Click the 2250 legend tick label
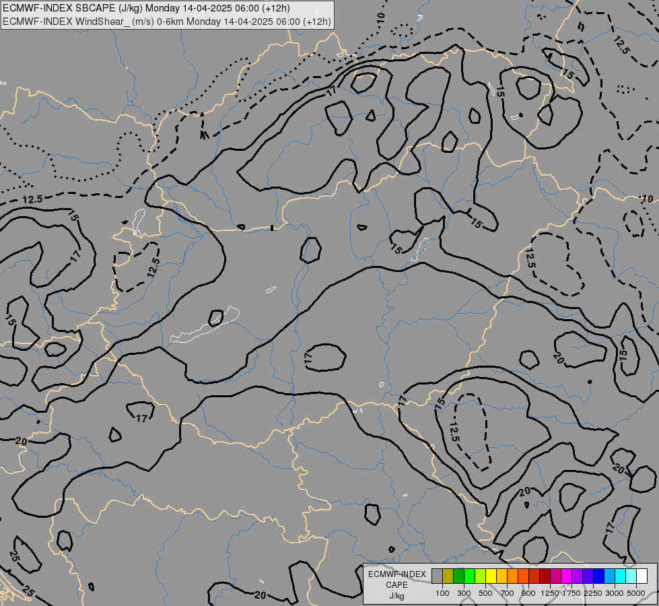Screen dimensions: 659x606 point(593,593)
